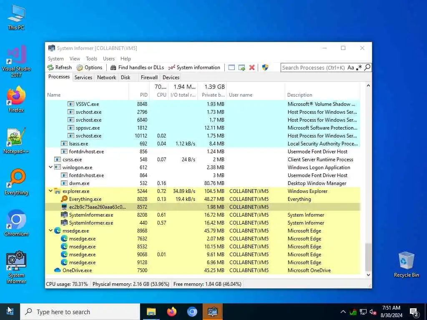Select Visual Studio 2017 desktop icon
427x320 pixels.
tap(16, 62)
